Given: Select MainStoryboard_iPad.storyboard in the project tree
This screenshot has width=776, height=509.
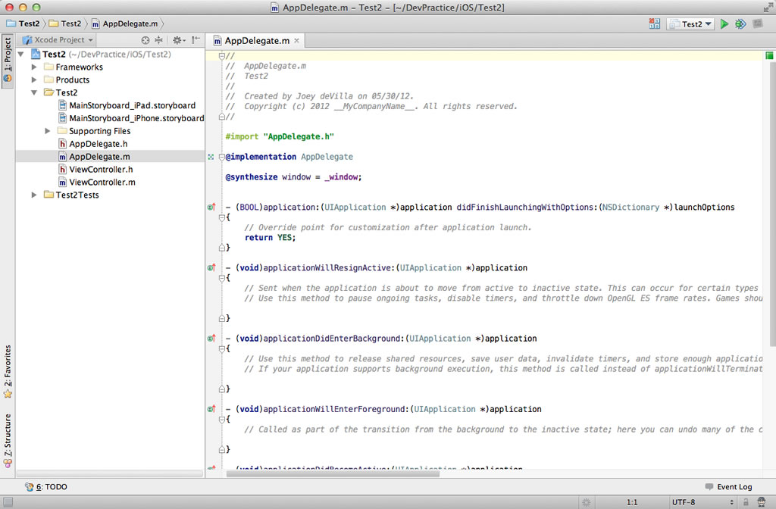Looking at the screenshot, I should click(127, 105).
